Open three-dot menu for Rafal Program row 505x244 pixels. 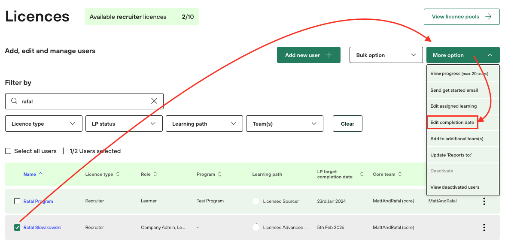484,201
